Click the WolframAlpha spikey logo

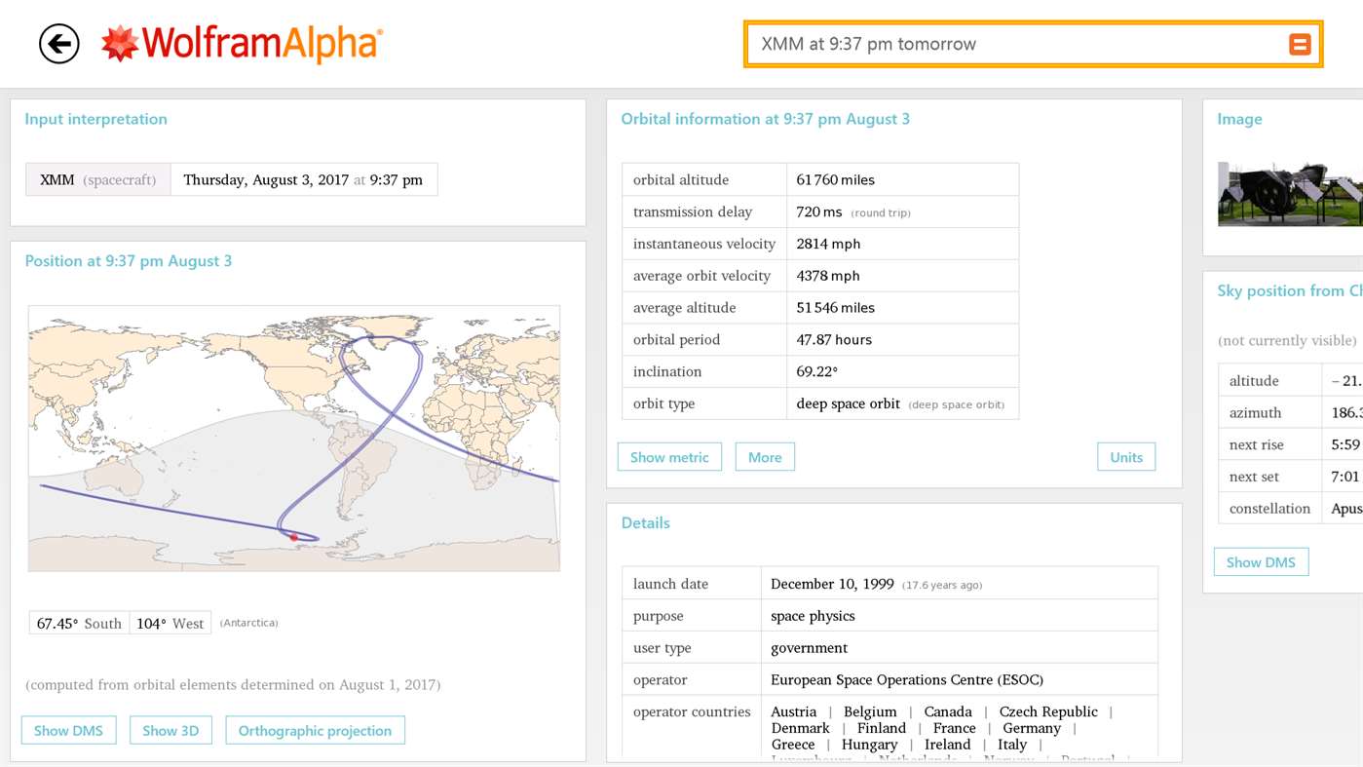pyautogui.click(x=117, y=43)
